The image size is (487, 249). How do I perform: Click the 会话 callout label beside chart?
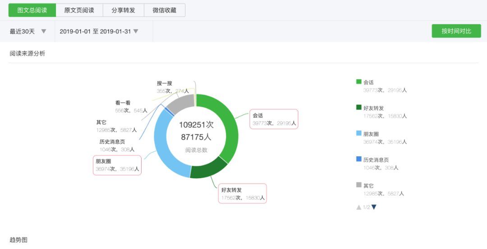[274, 119]
